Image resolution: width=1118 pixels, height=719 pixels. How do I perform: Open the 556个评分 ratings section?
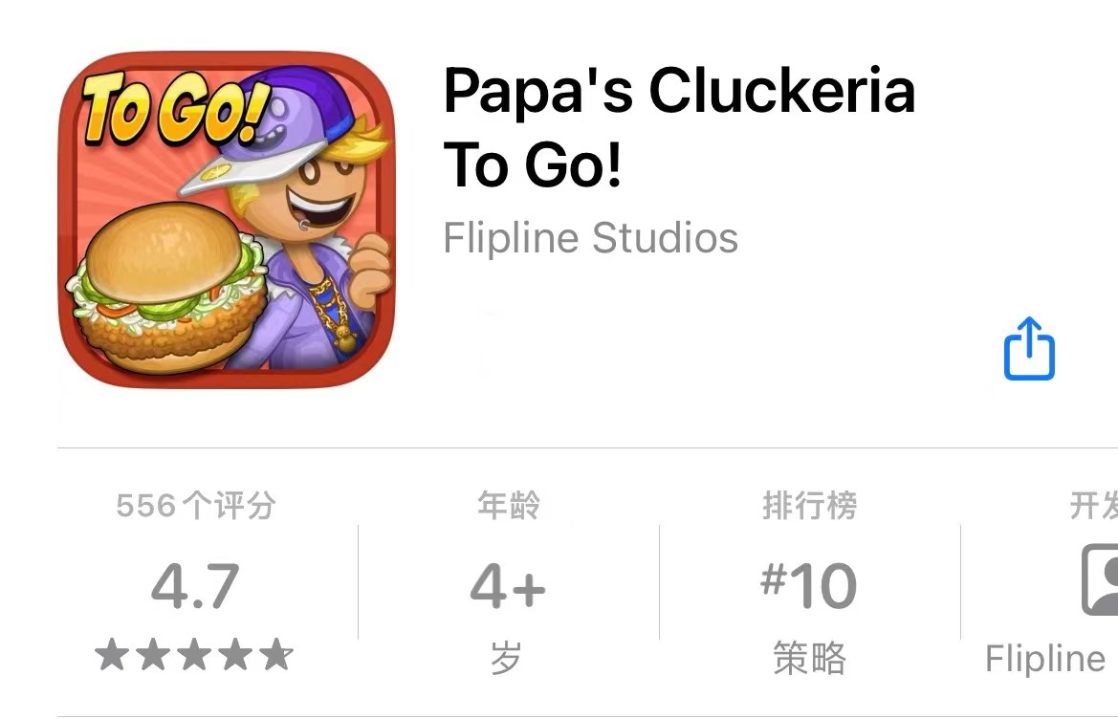pyautogui.click(x=195, y=505)
